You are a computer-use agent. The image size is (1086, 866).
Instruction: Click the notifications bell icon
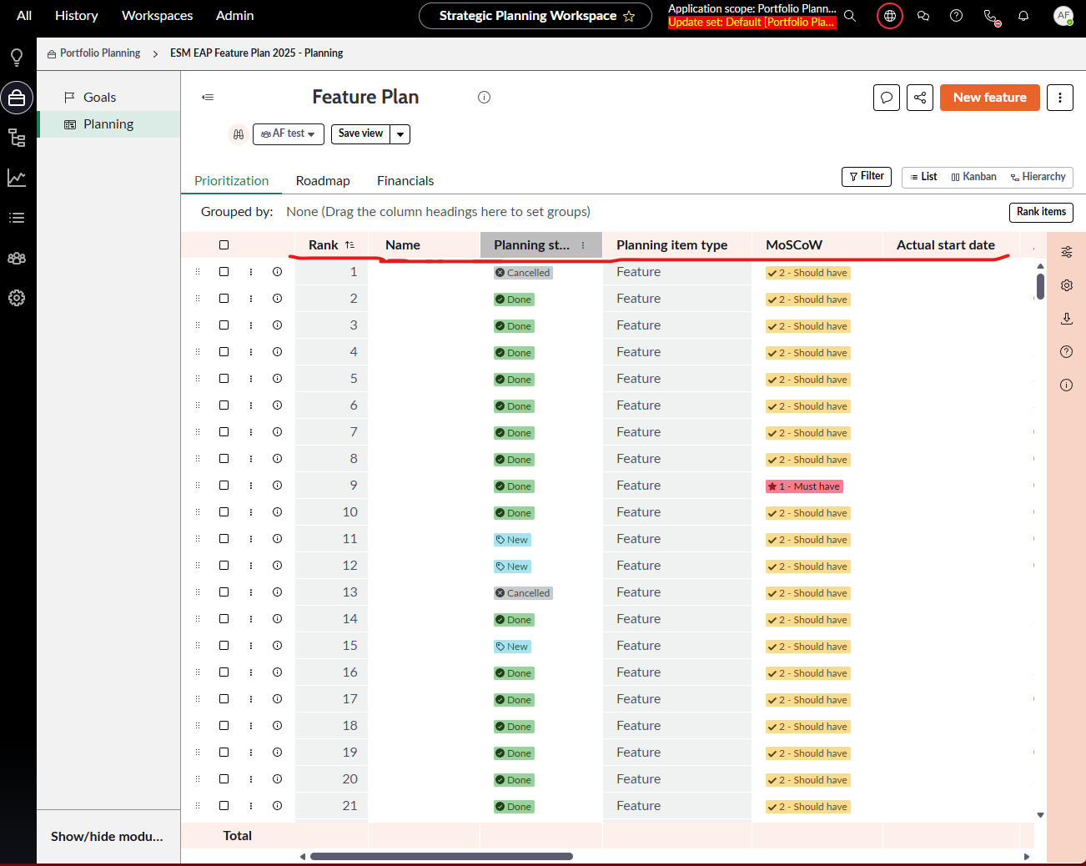(x=1023, y=16)
